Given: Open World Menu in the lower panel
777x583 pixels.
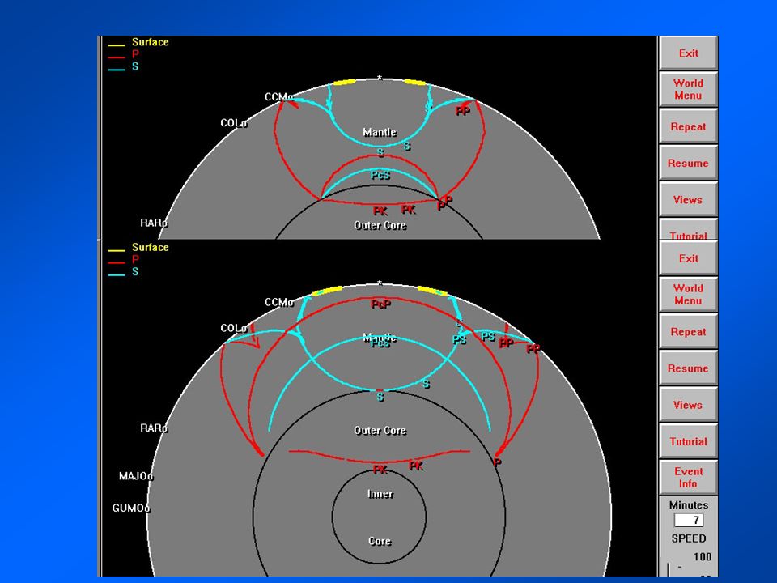Looking at the screenshot, I should pos(688,295).
